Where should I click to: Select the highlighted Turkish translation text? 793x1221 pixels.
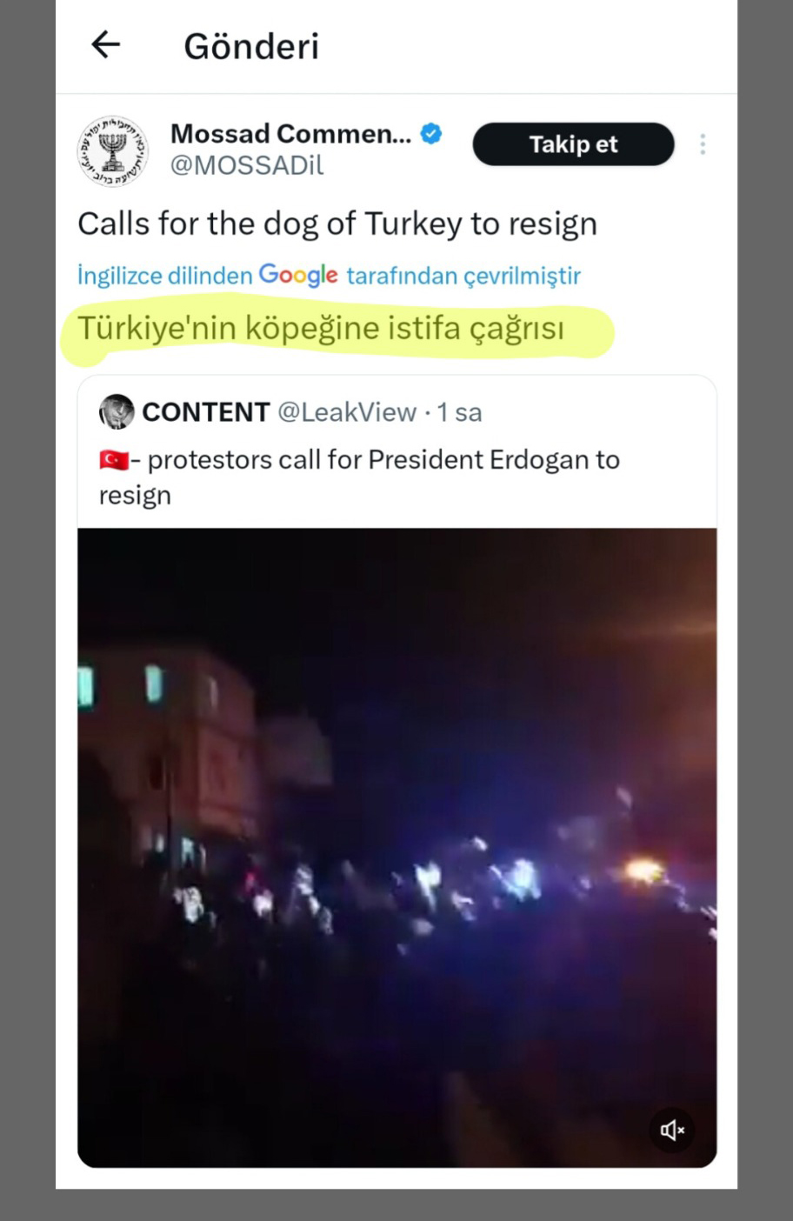pos(321,330)
